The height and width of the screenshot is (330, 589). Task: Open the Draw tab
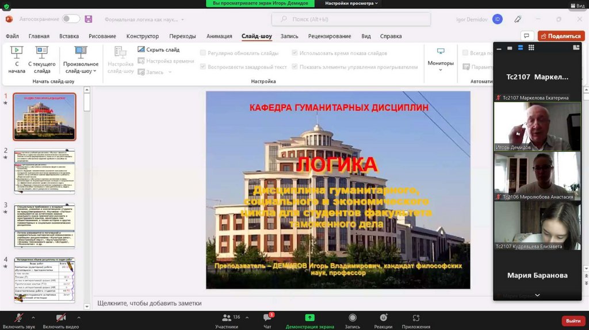[102, 36]
